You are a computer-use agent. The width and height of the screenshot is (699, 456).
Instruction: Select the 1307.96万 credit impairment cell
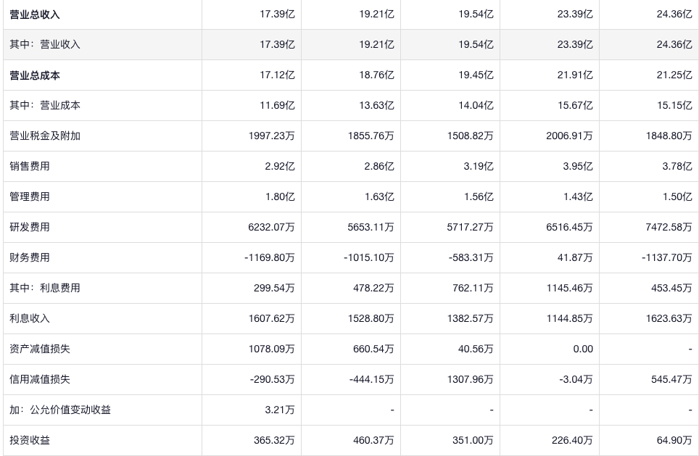(470, 380)
